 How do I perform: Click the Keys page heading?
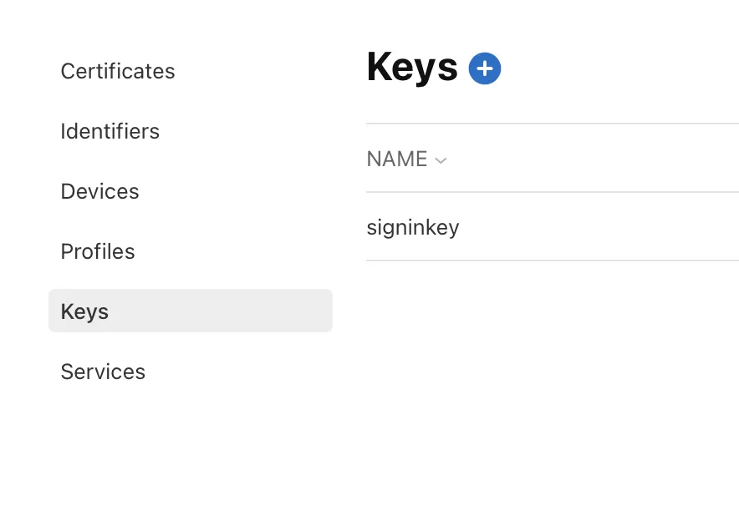coord(412,68)
